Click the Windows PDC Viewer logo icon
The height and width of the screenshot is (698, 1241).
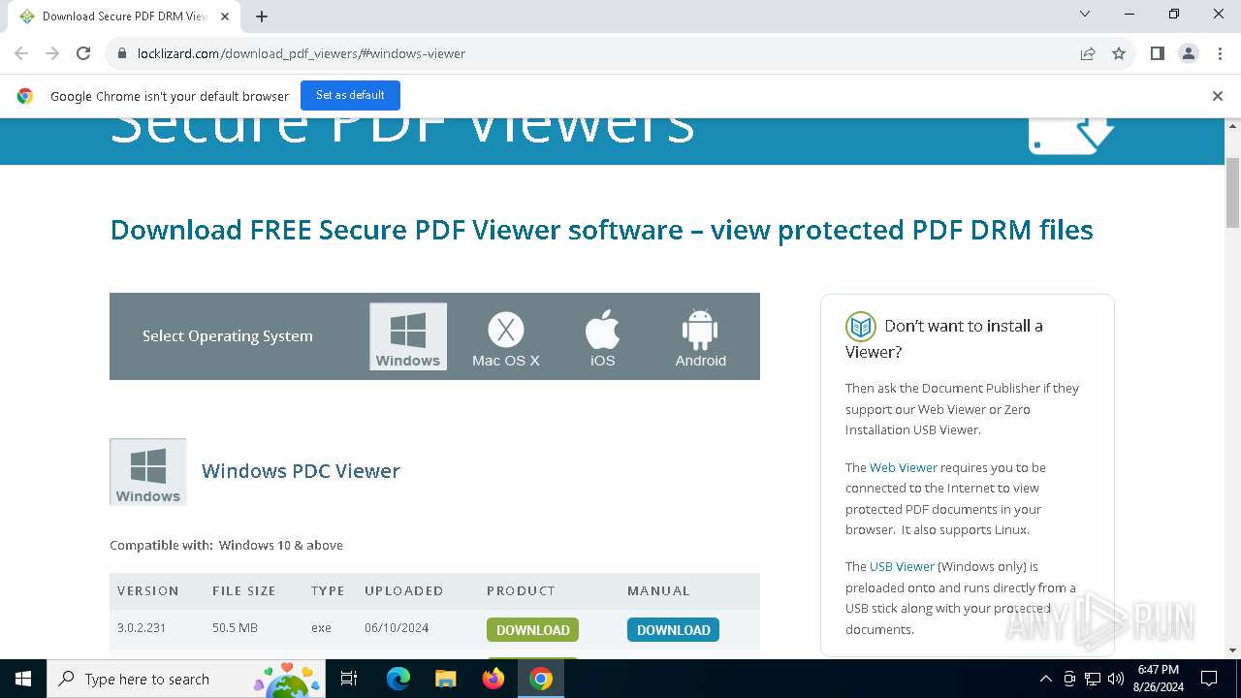[x=148, y=472]
